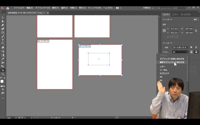Set paint to None
Viewport: 200px width, 125px height.
[x=4, y=86]
